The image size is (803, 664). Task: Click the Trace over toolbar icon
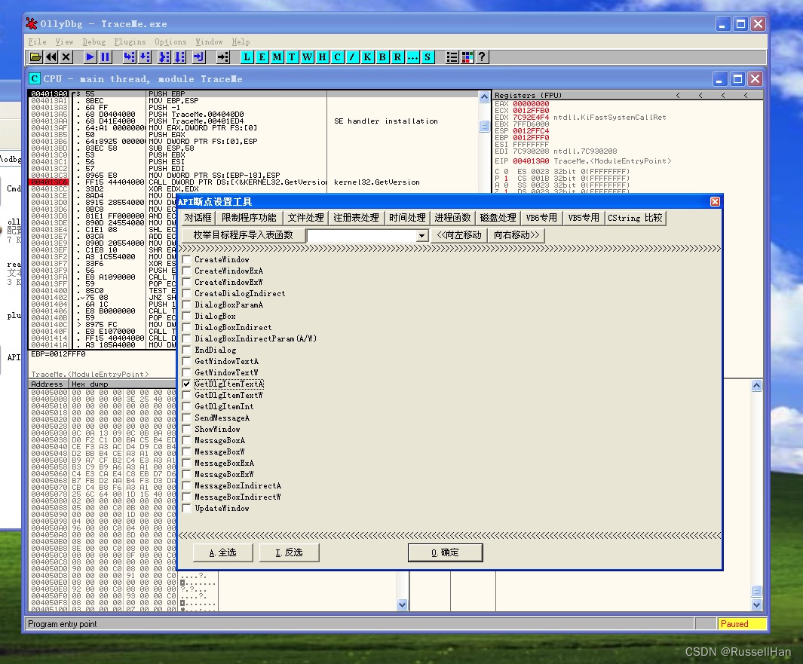tap(179, 57)
